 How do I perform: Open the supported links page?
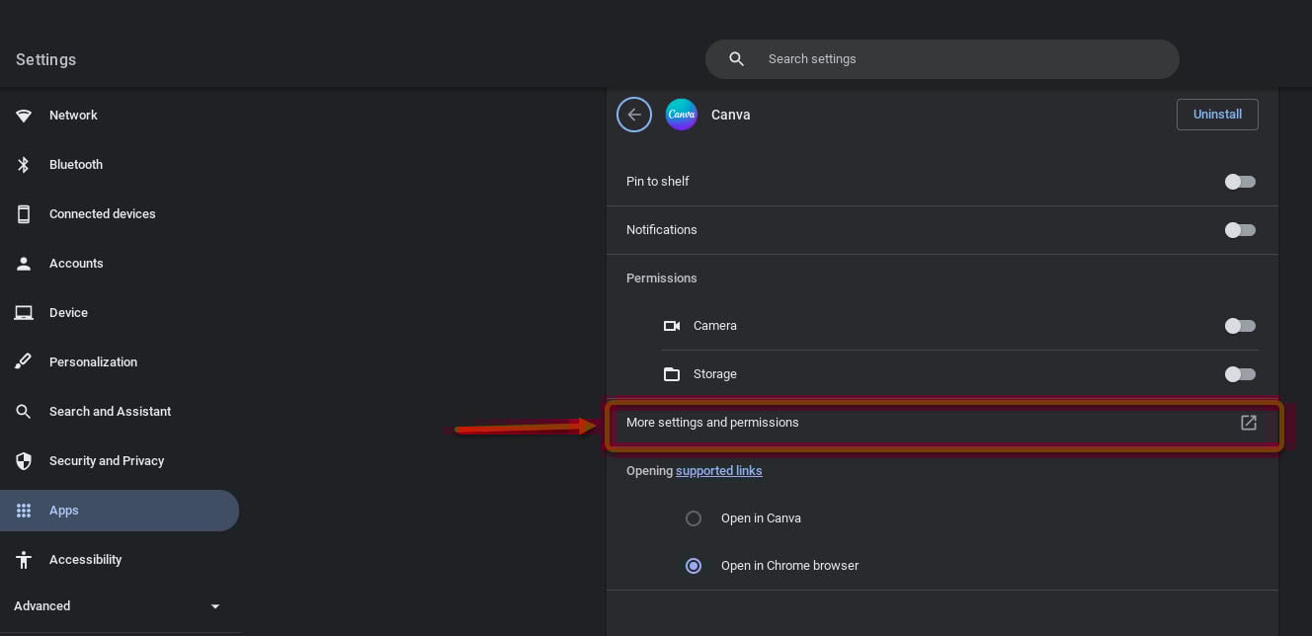point(719,471)
